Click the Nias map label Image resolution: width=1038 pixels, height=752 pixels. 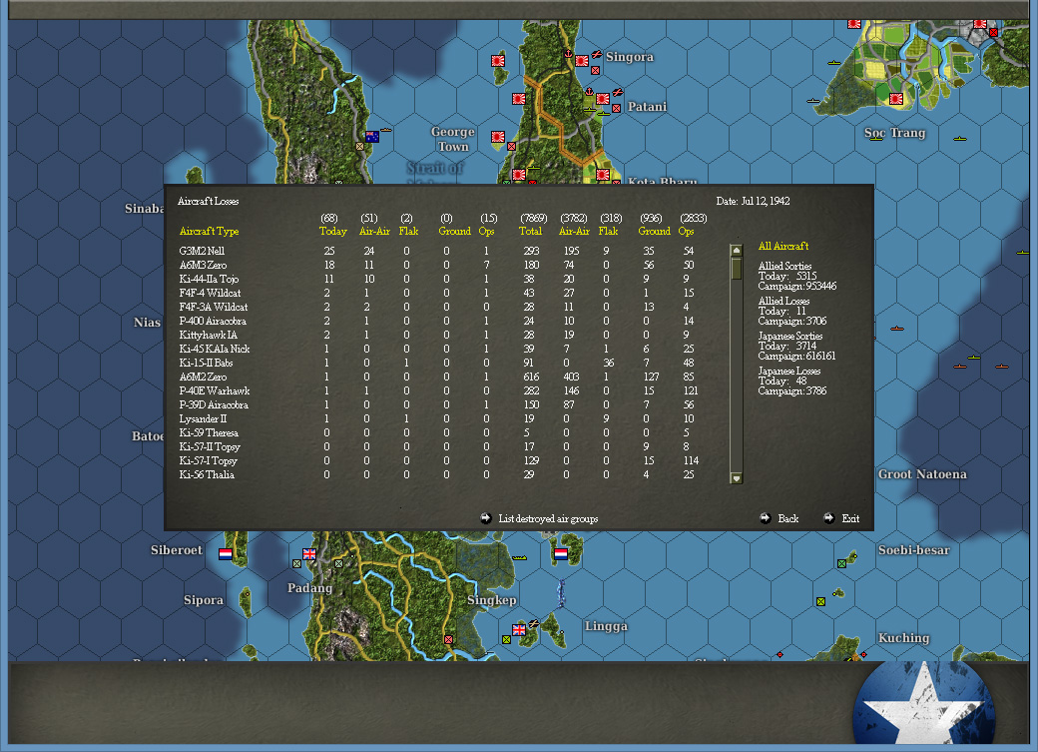(147, 323)
